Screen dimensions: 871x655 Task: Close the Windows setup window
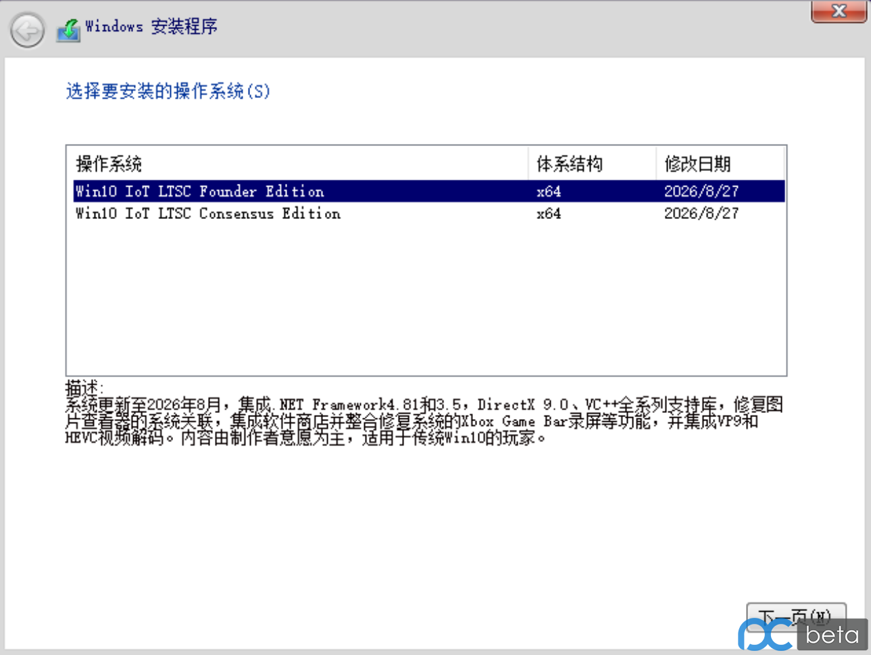click(839, 11)
